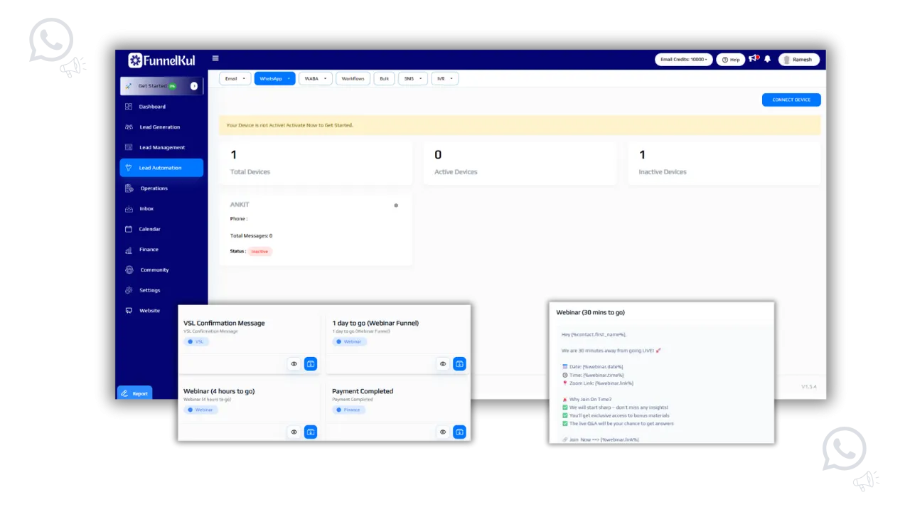
Task: Click the copy icon on Payment Completed card
Action: pos(459,432)
